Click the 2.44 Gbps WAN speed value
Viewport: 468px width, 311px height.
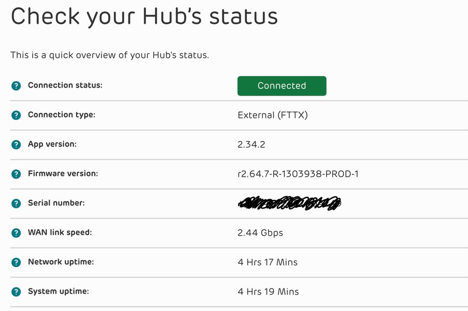click(x=260, y=233)
